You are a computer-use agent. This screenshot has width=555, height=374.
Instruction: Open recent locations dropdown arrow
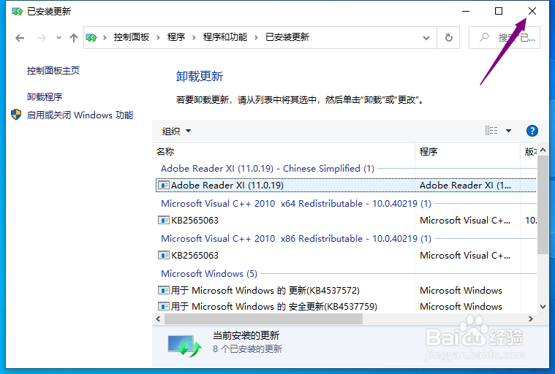pos(58,37)
